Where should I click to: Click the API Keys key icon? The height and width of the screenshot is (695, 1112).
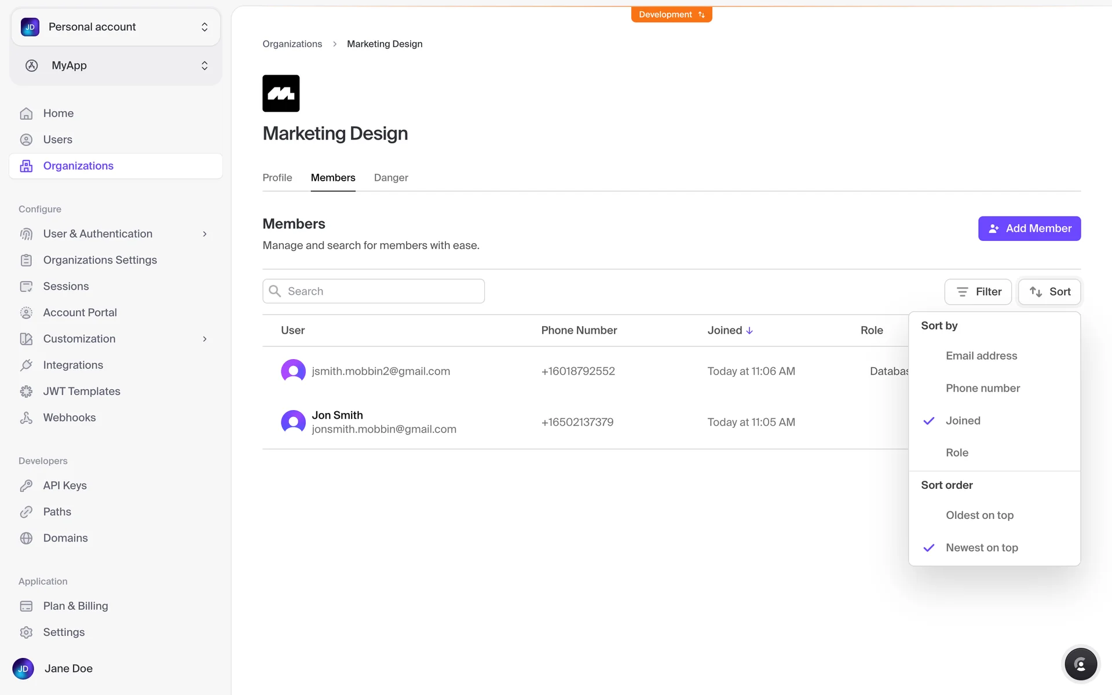26,486
